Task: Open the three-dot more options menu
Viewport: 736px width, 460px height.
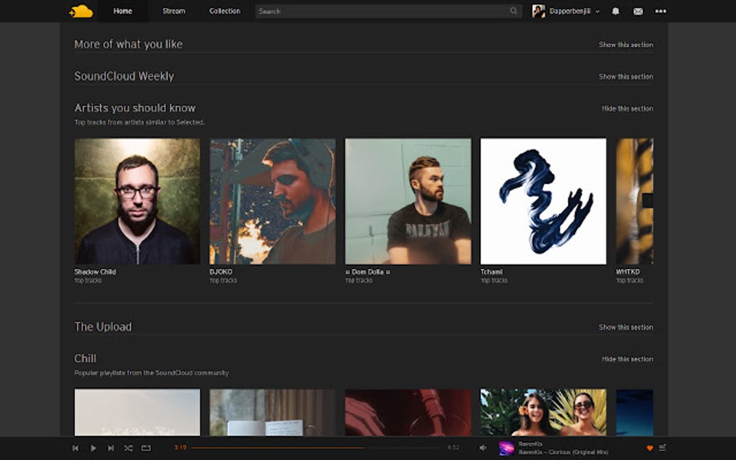Action: tap(660, 12)
